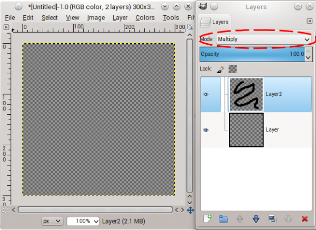Open the Tools menu
Viewport: 316px width, 230px height.
pyautogui.click(x=171, y=18)
